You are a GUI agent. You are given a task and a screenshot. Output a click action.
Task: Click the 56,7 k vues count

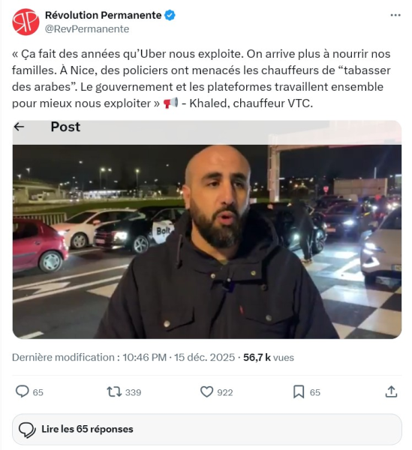[269, 357]
